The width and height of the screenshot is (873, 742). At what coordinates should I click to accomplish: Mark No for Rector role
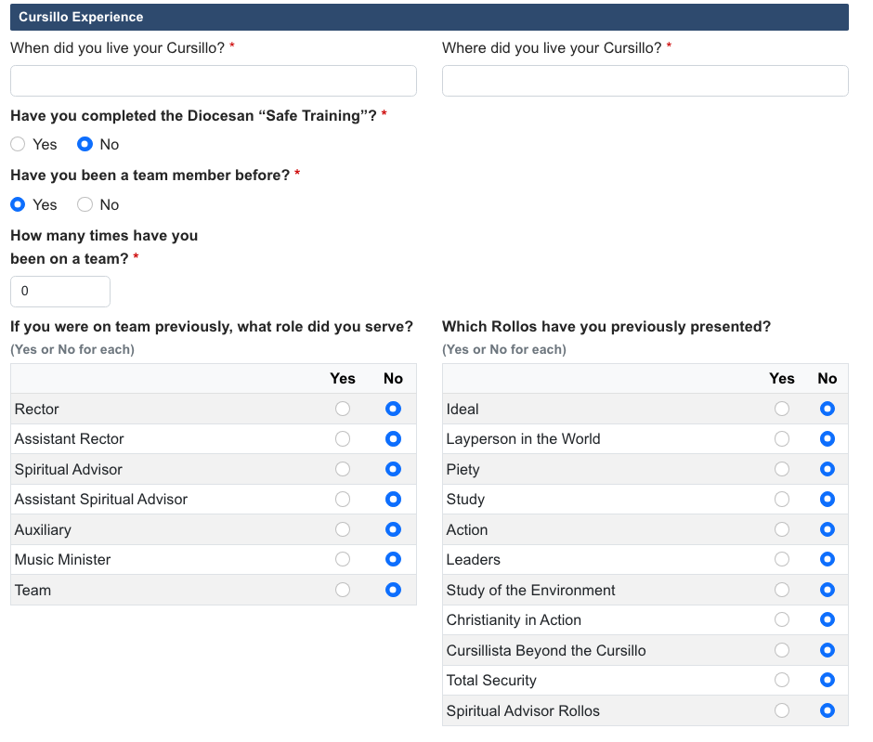pos(393,409)
